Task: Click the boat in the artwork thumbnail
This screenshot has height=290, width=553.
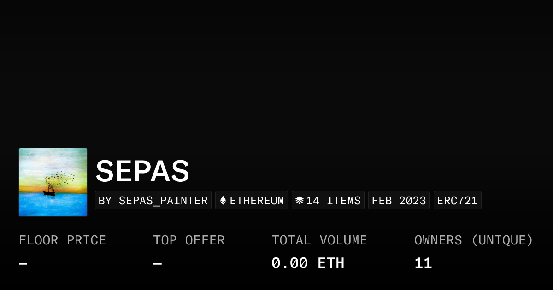Action: point(49,193)
